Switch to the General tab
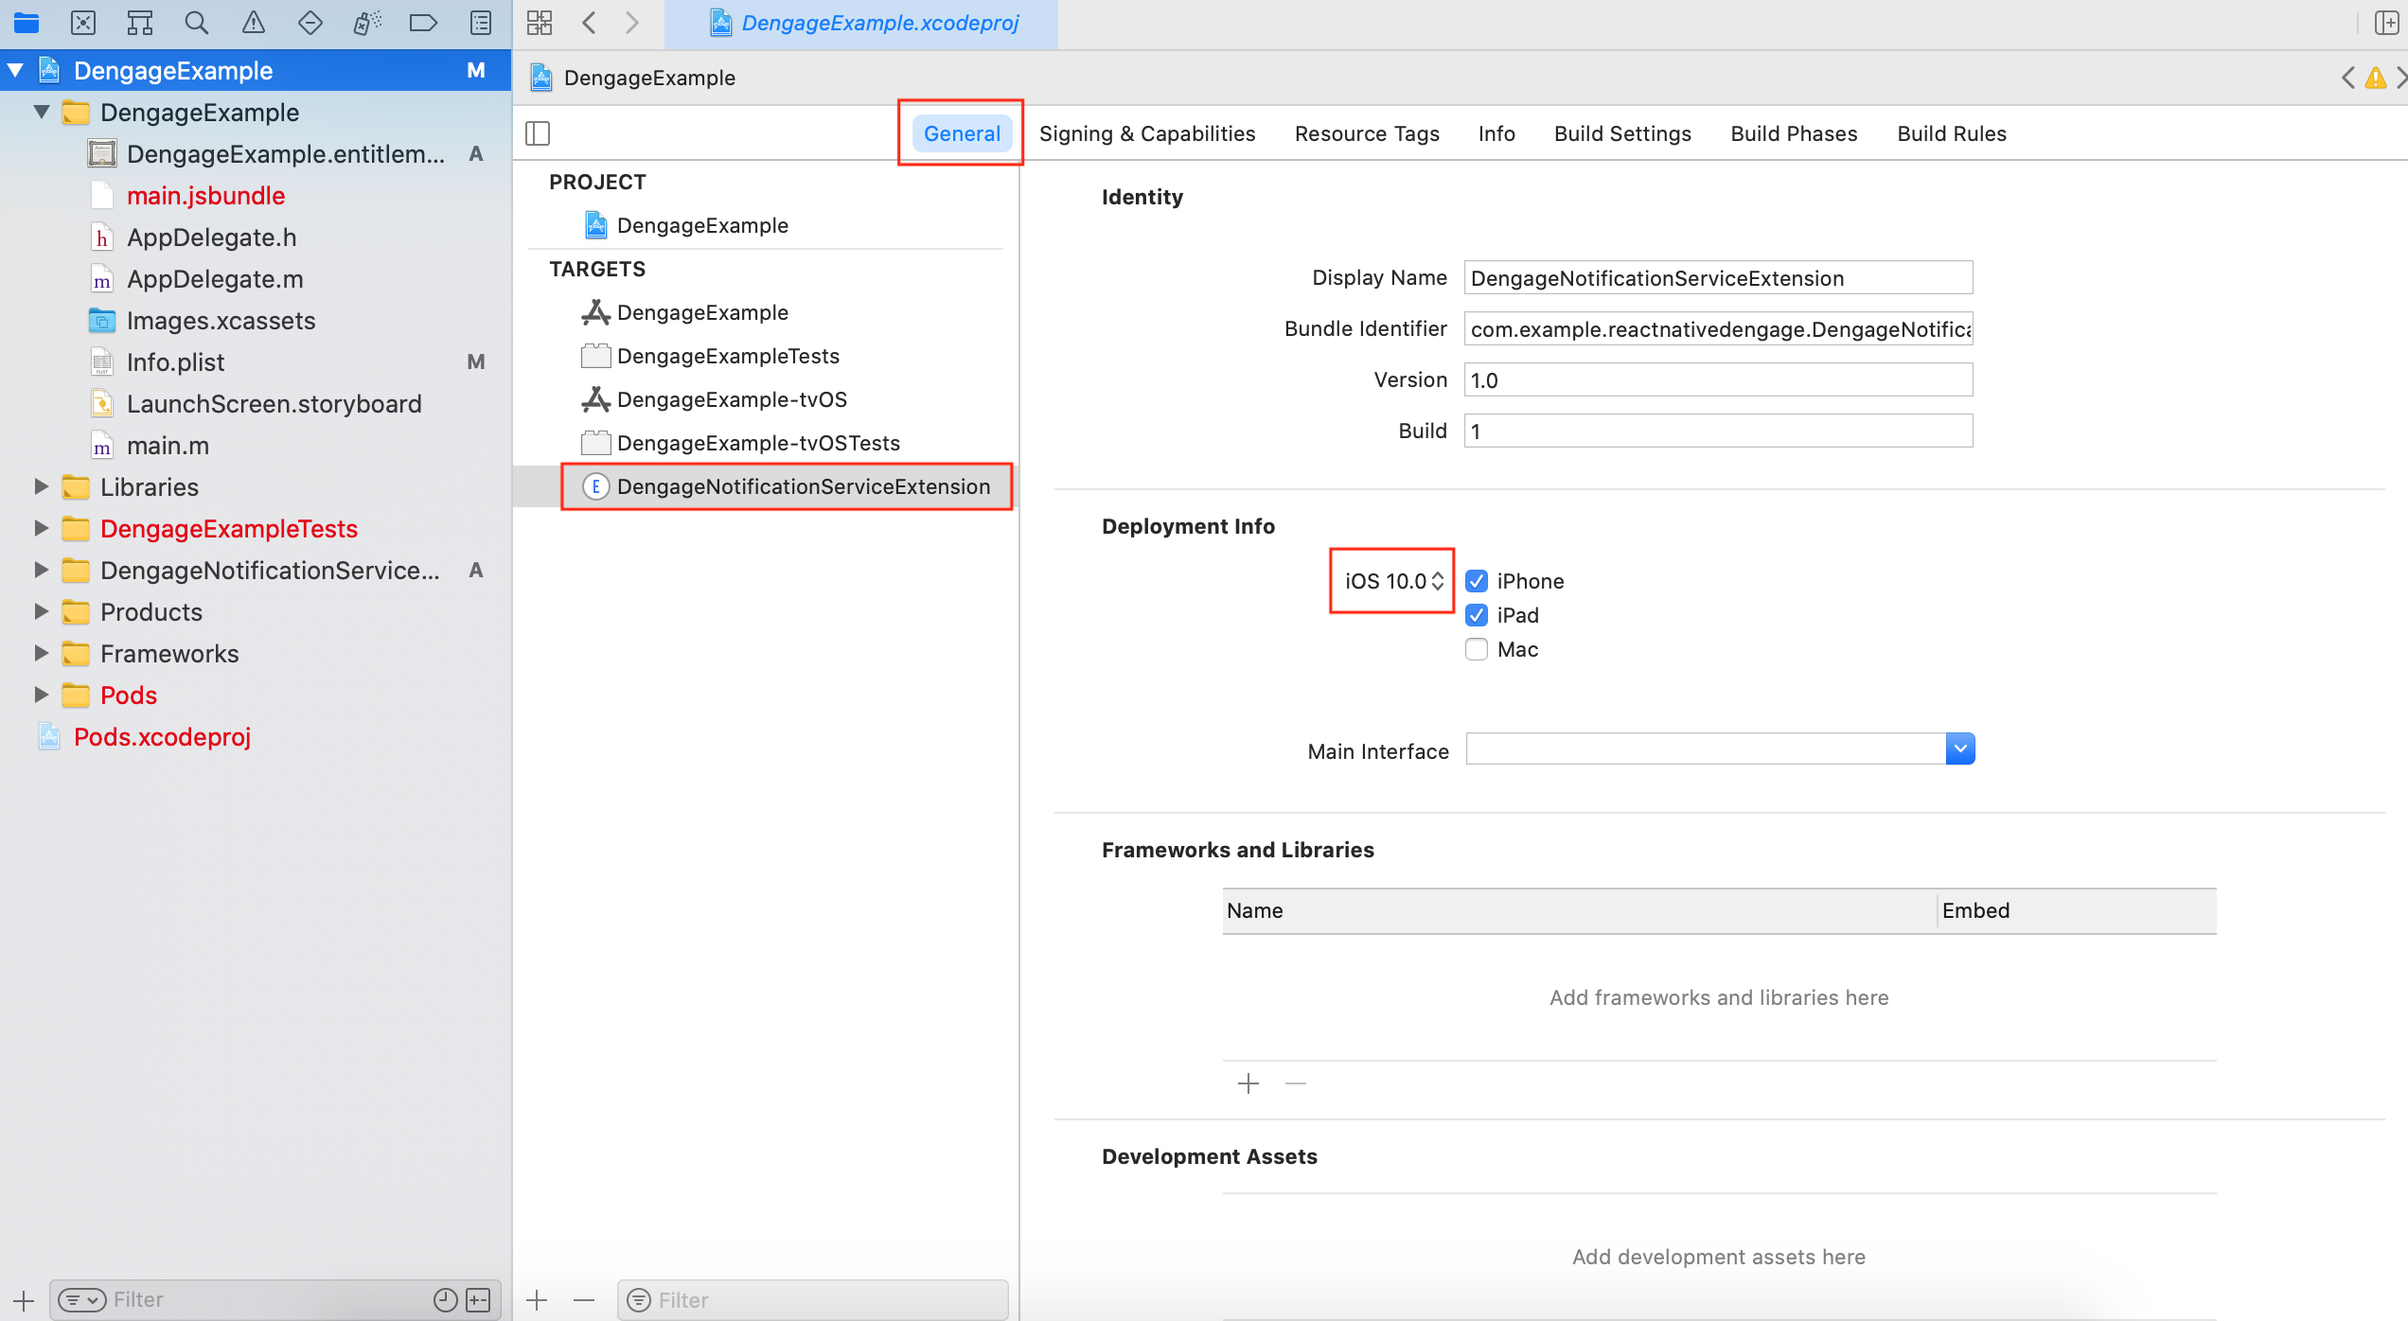The height and width of the screenshot is (1321, 2408). click(x=962, y=133)
